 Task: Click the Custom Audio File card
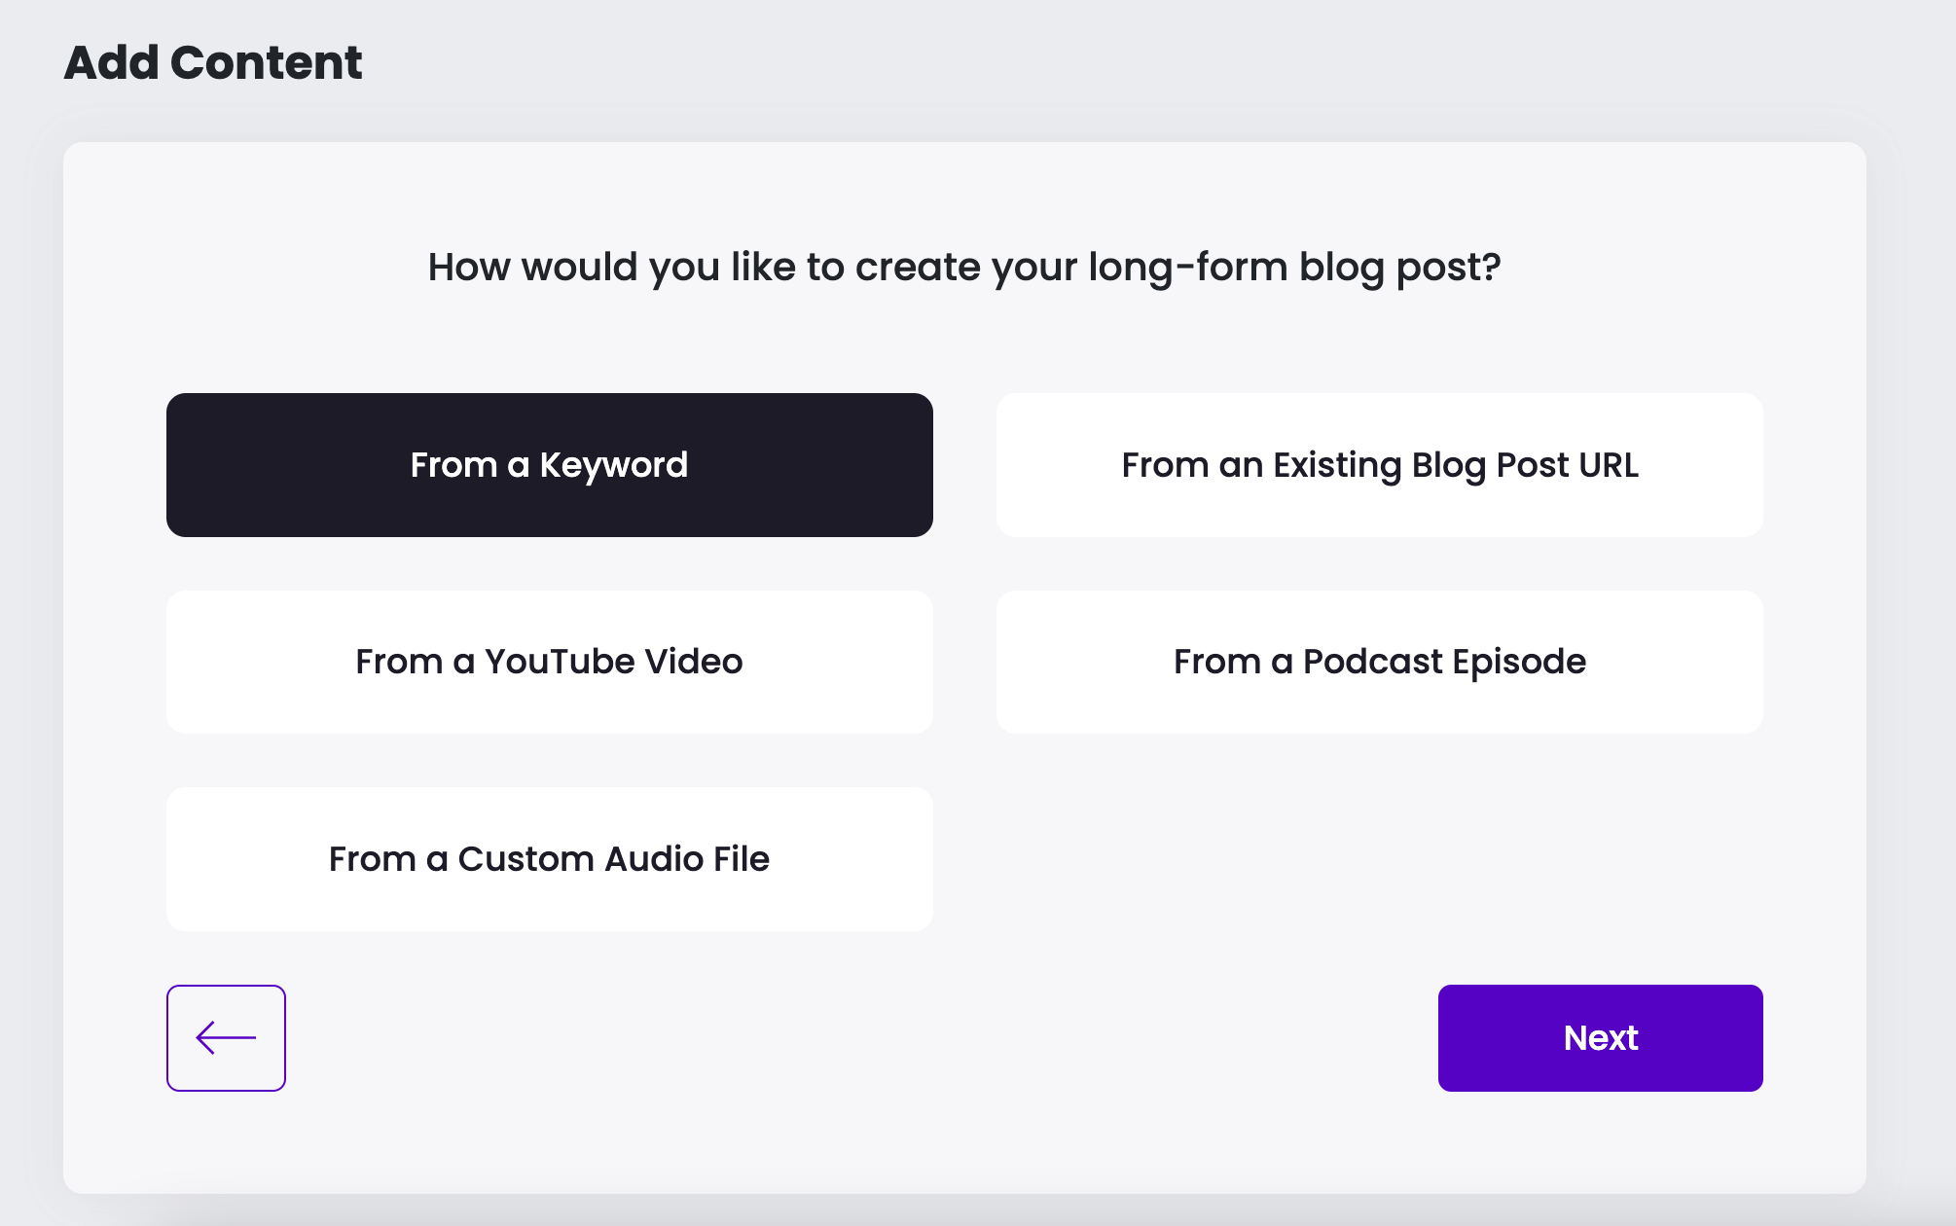pyautogui.click(x=549, y=859)
